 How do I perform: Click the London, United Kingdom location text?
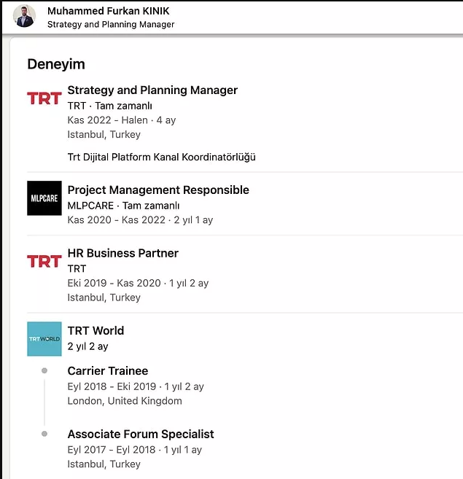tap(125, 401)
